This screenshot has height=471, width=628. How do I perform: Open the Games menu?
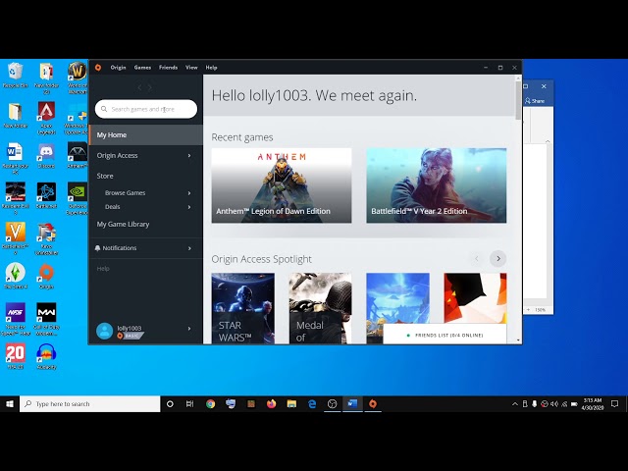pos(142,68)
